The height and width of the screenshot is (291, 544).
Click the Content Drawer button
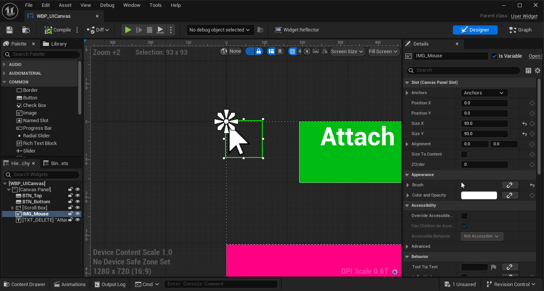[24, 284]
